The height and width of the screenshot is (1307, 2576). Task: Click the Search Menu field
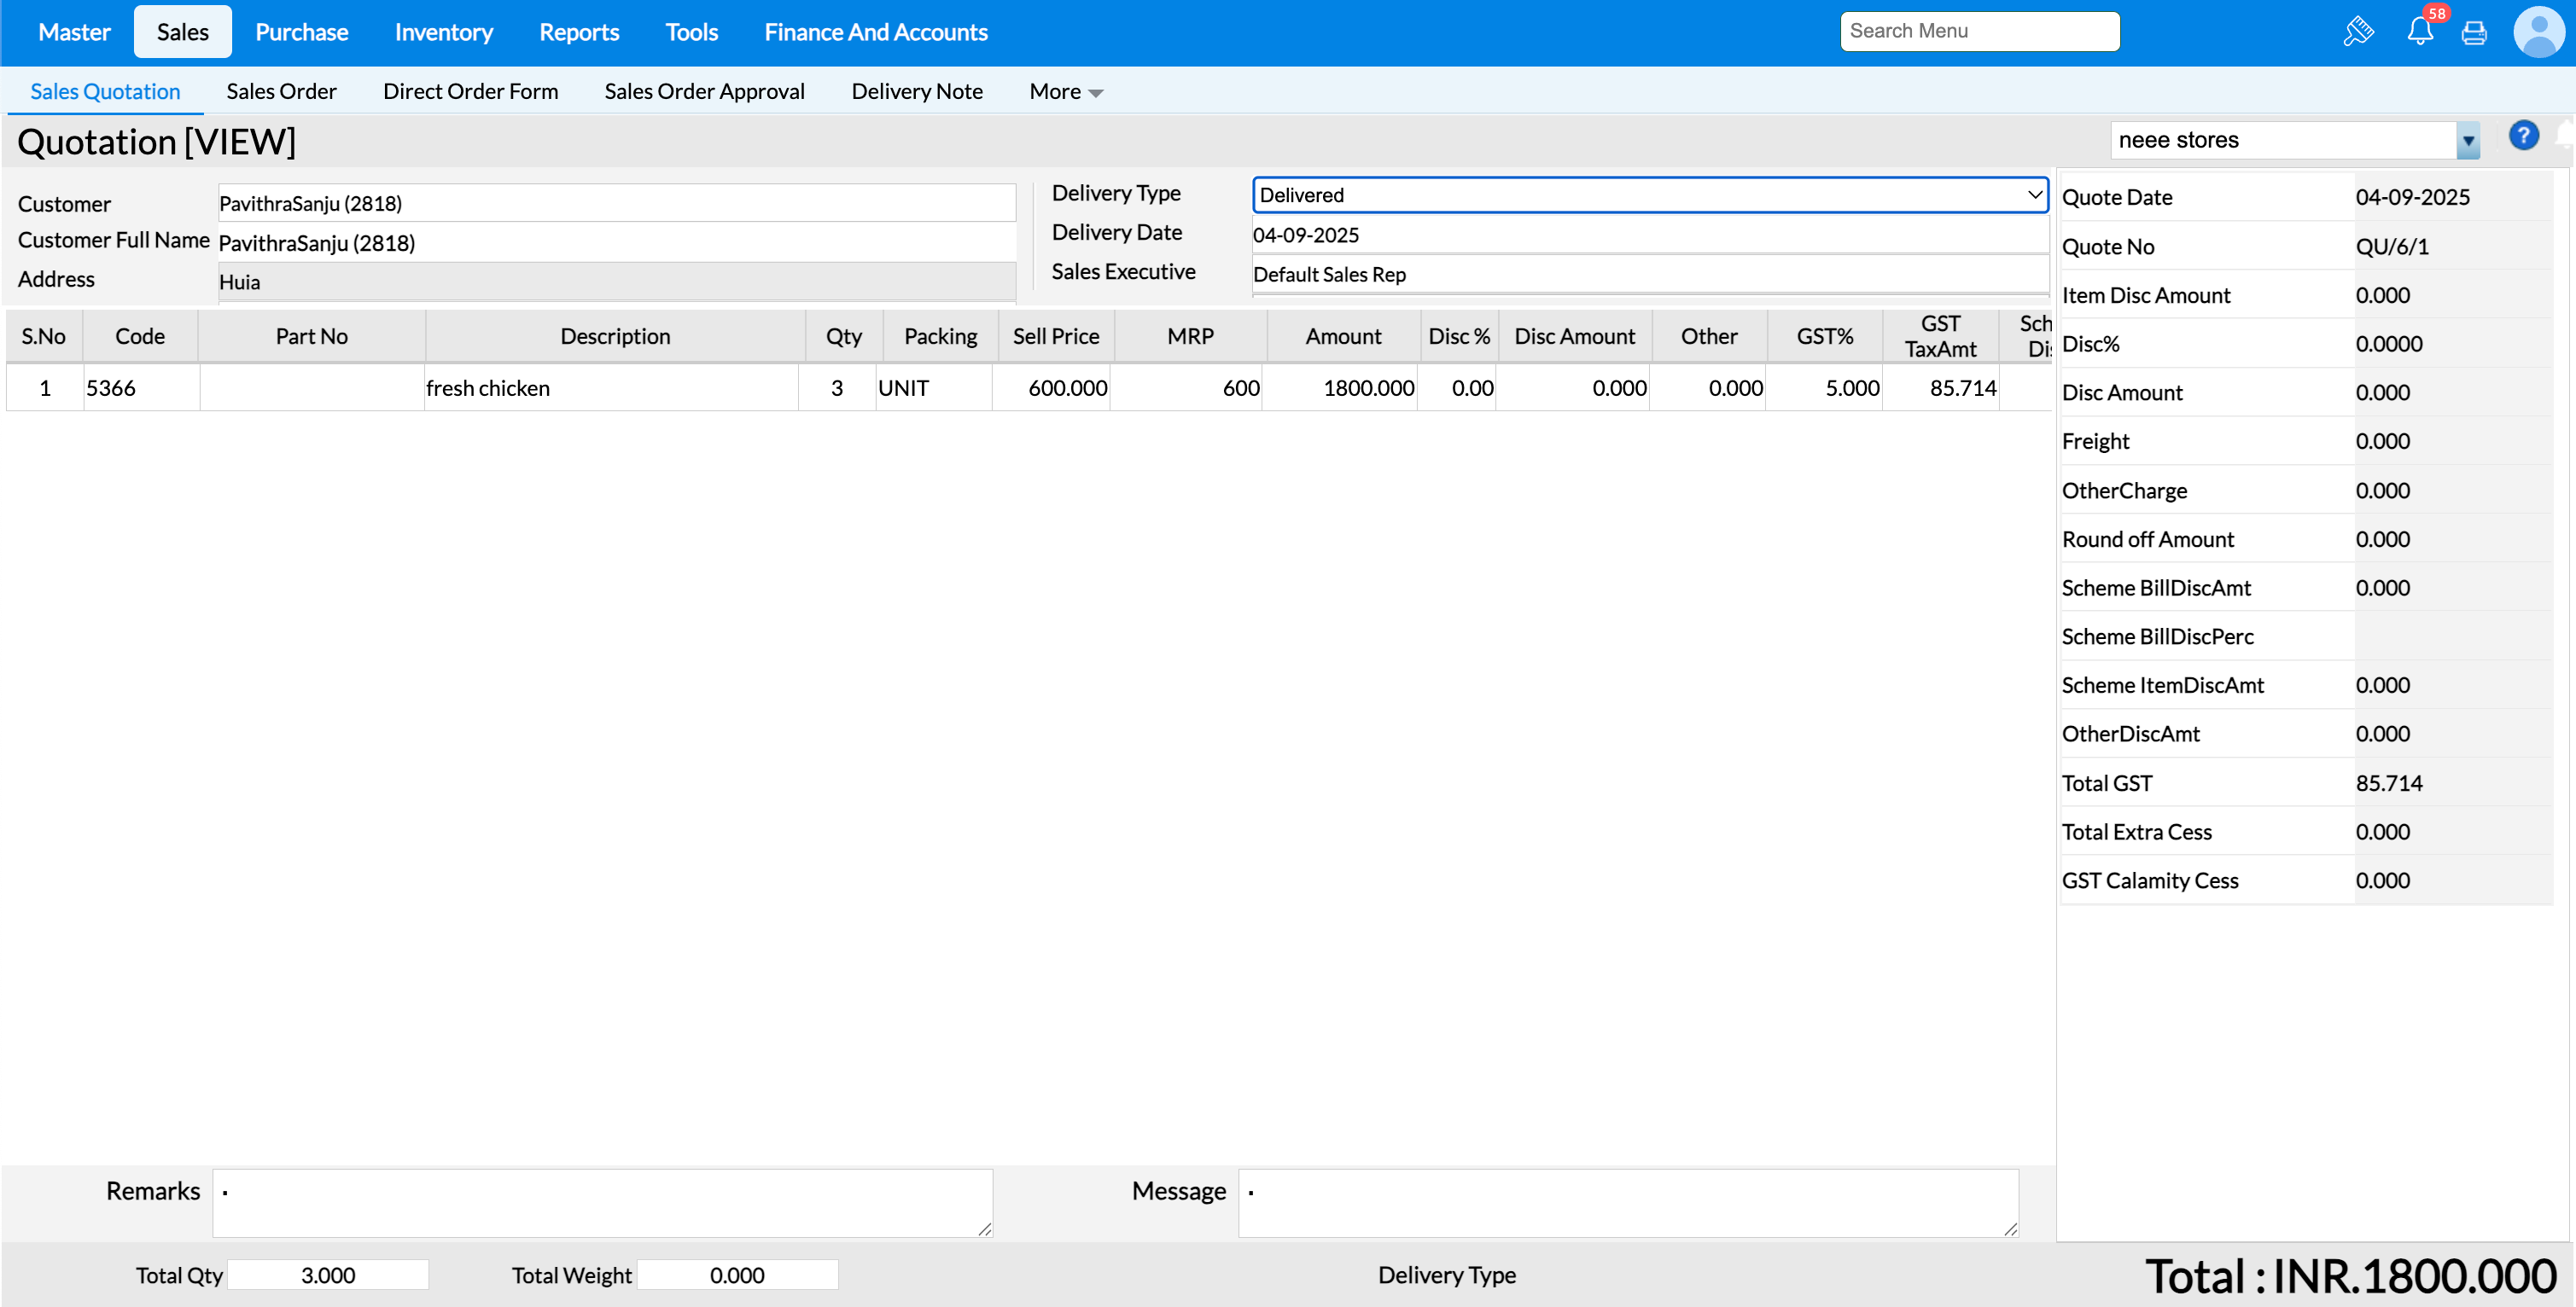tap(1978, 31)
